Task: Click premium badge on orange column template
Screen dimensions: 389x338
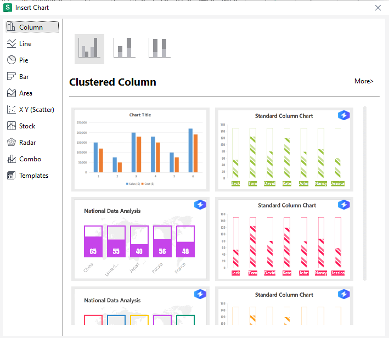Action: coord(344,294)
